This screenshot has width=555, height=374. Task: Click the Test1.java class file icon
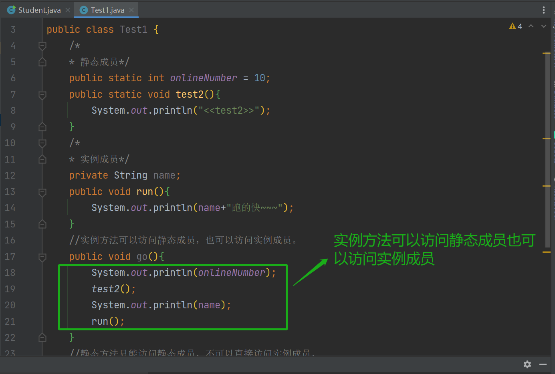(84, 10)
